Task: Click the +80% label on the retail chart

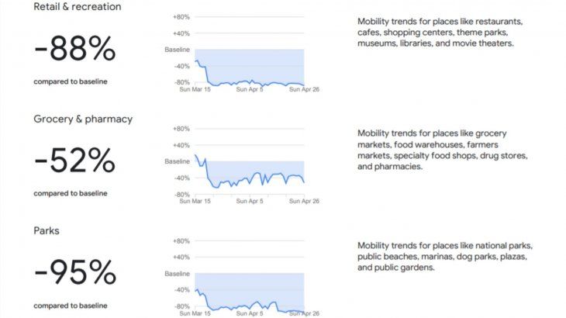Action: (x=180, y=17)
